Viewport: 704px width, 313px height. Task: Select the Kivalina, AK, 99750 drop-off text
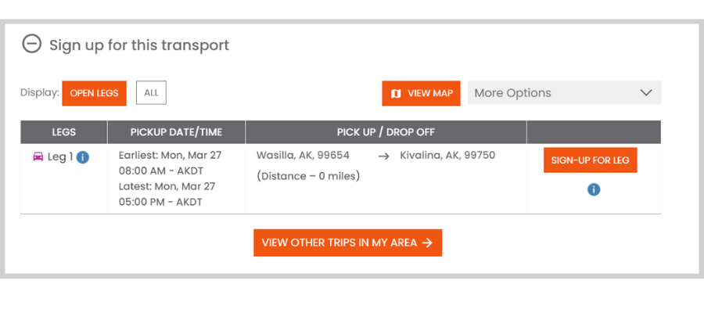click(x=447, y=156)
